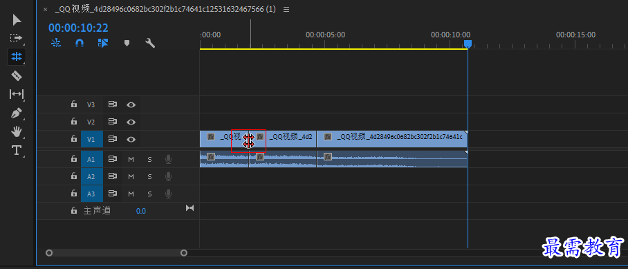The width and height of the screenshot is (628, 269).
Task: Toggle sync lock on A3
Action: 113,194
